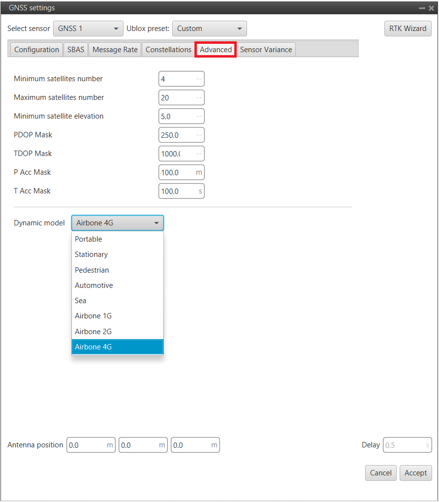Screen dimensions: 439x502
Task: Close the GNSS settings window
Action: pos(431,8)
